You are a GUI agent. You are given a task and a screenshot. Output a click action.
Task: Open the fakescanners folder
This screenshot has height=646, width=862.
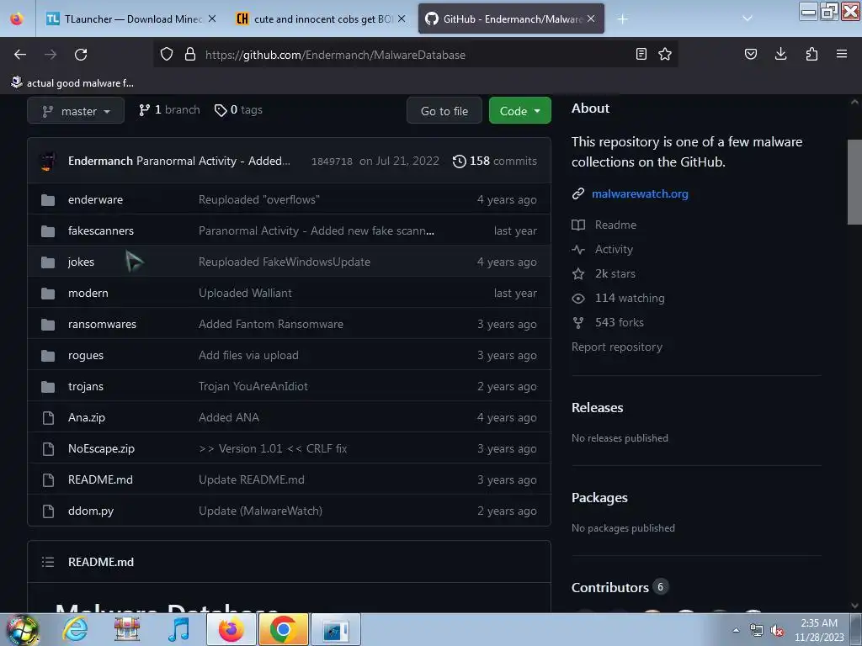(101, 231)
